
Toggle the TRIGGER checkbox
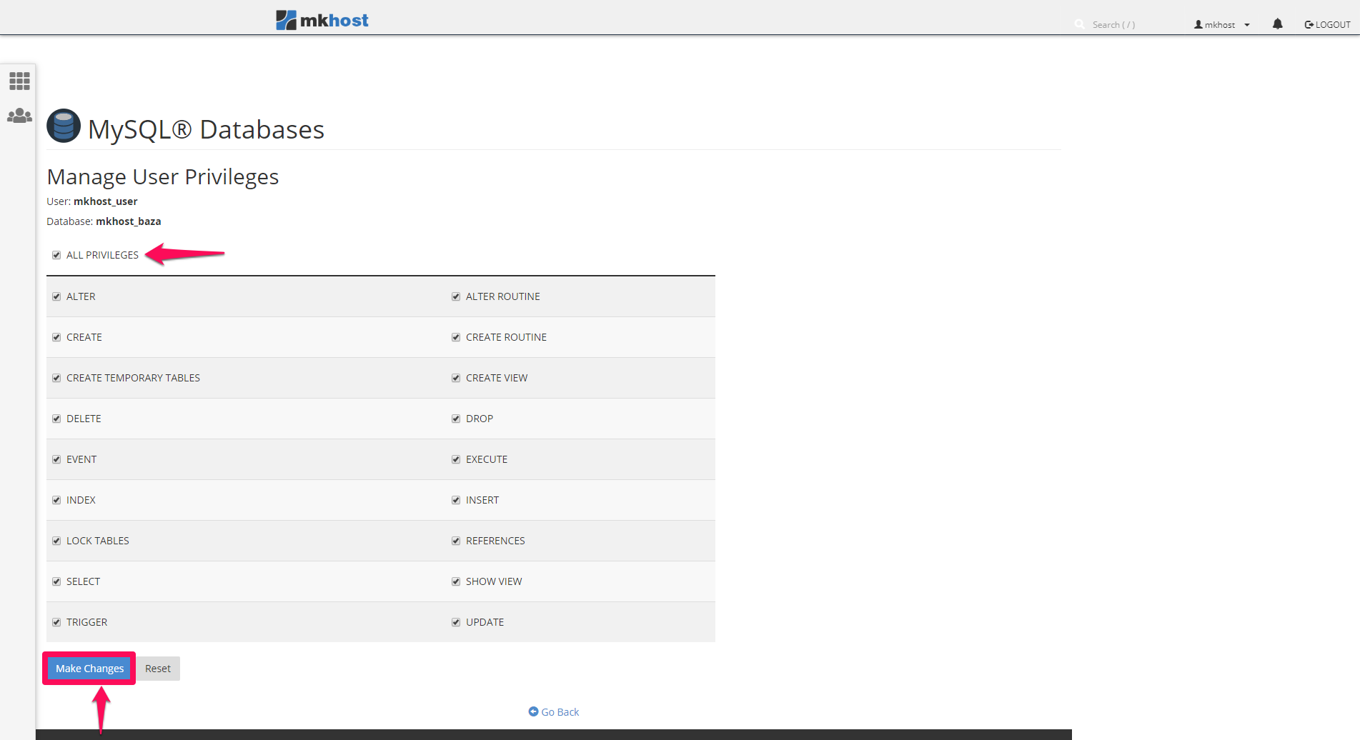pos(56,622)
